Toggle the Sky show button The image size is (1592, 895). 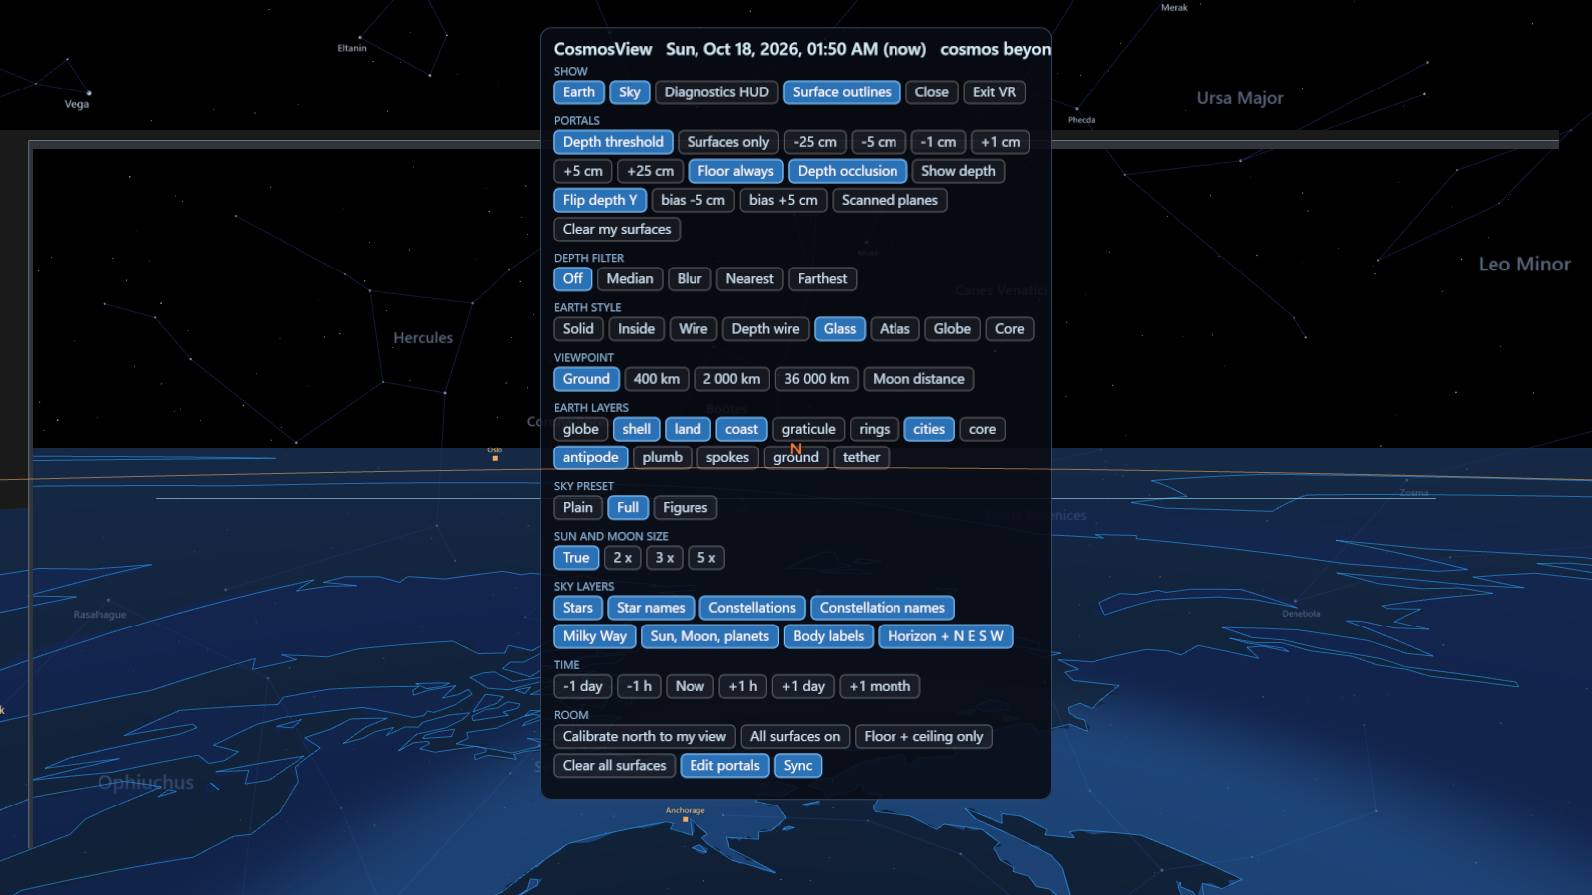630,92
